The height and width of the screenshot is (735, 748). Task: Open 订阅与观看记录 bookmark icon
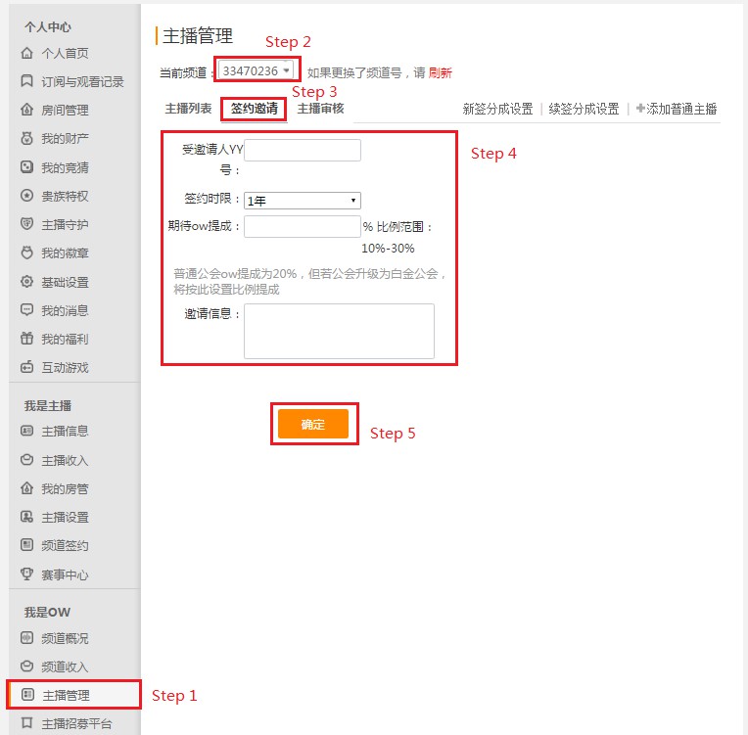click(27, 81)
